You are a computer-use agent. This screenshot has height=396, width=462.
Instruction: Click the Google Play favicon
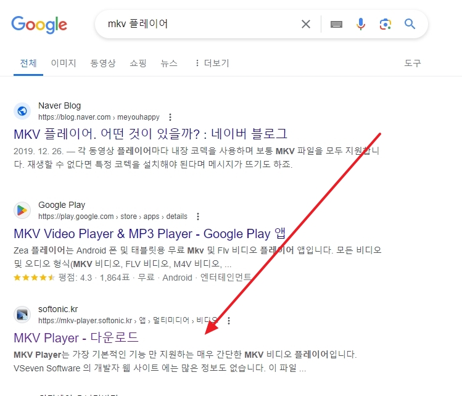tap(22, 210)
